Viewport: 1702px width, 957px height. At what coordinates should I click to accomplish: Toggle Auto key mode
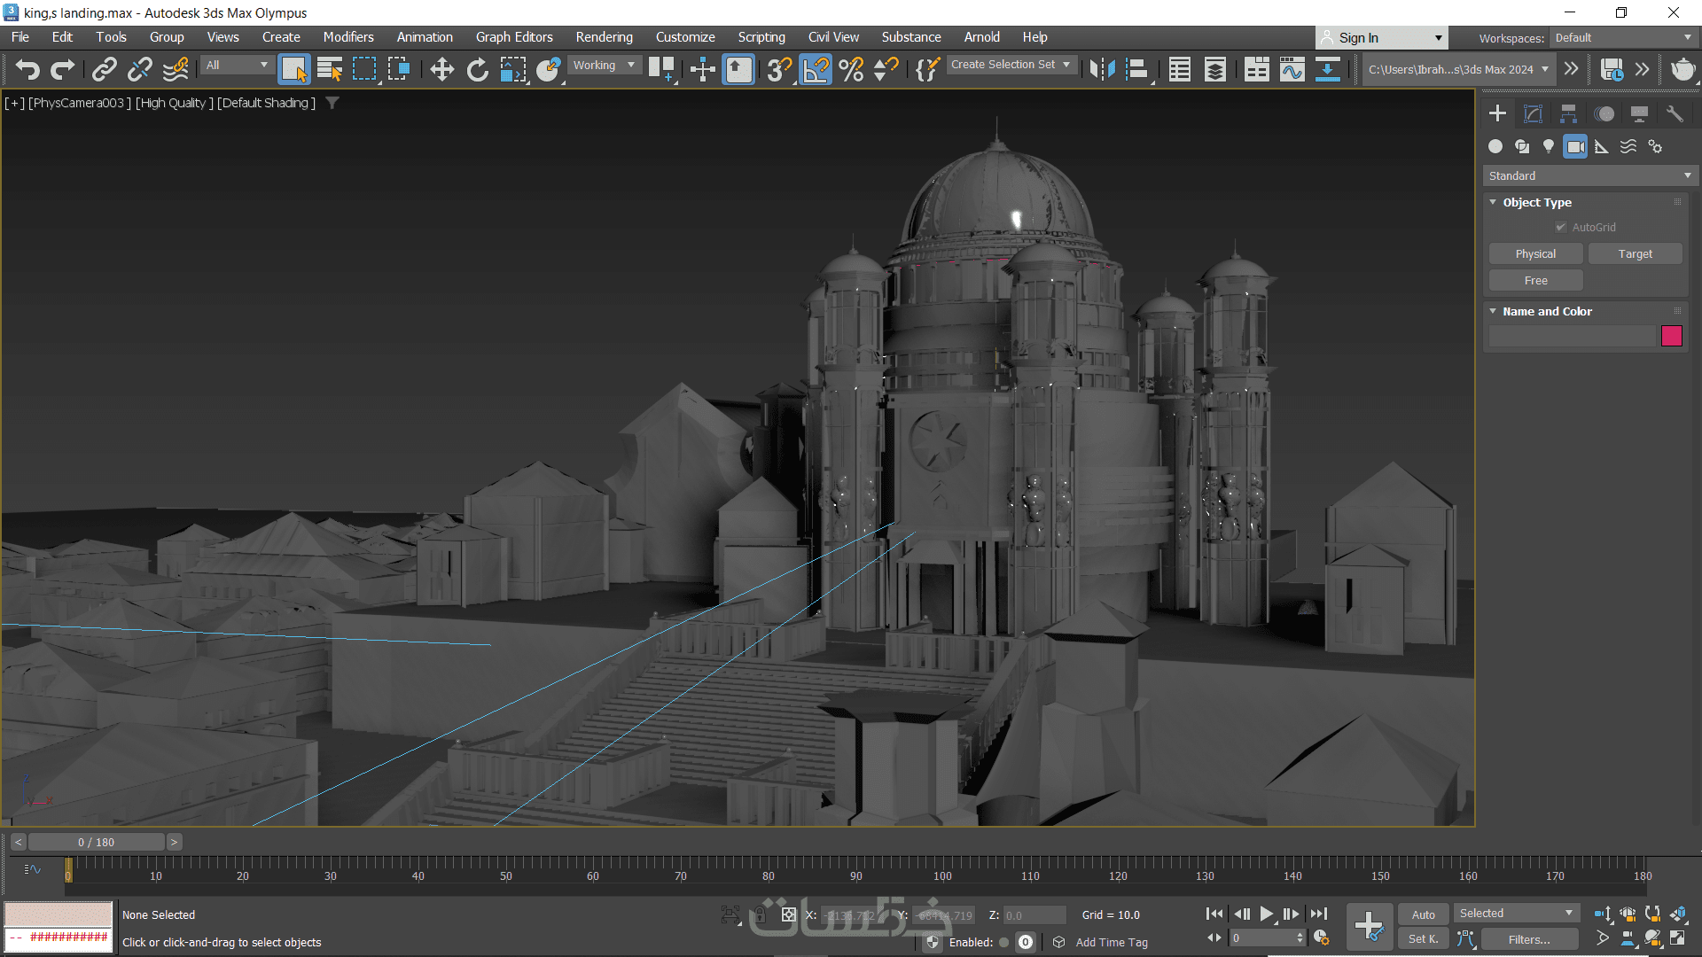point(1423,914)
